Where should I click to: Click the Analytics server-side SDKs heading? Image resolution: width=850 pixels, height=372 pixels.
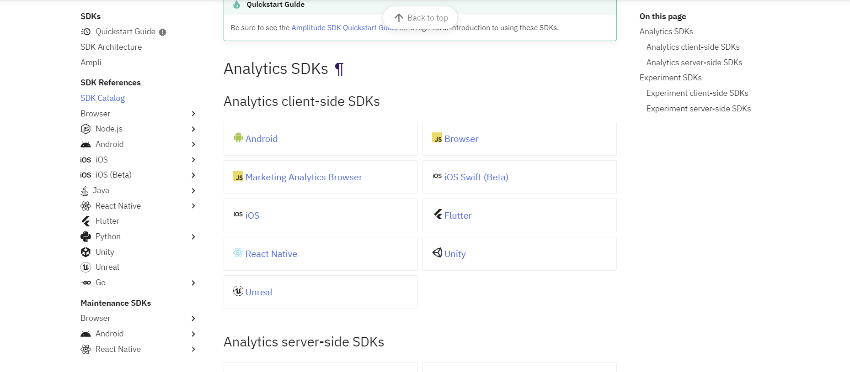pos(304,342)
